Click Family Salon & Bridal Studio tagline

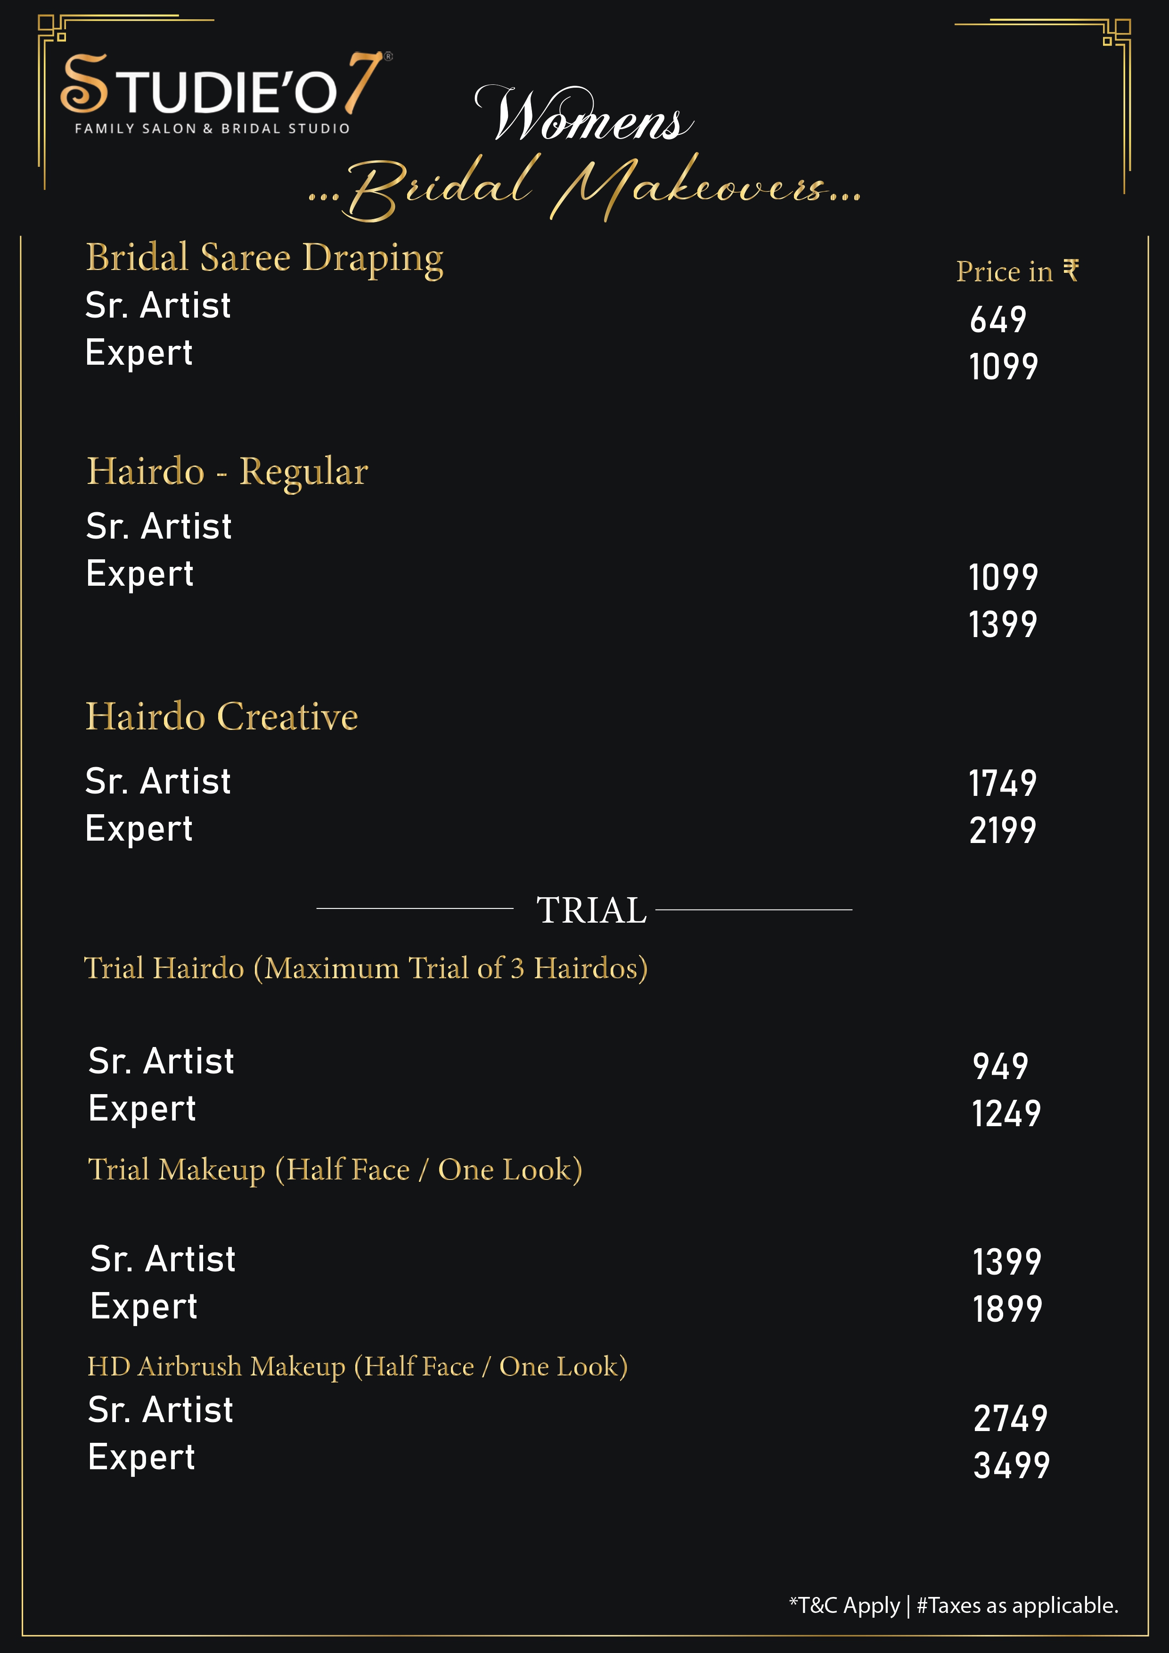click(213, 129)
